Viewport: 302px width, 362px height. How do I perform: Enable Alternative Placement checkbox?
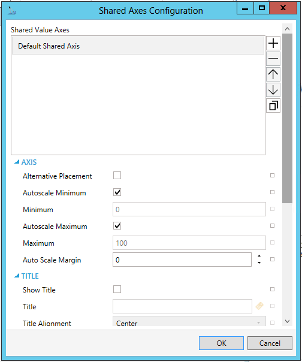(x=117, y=176)
